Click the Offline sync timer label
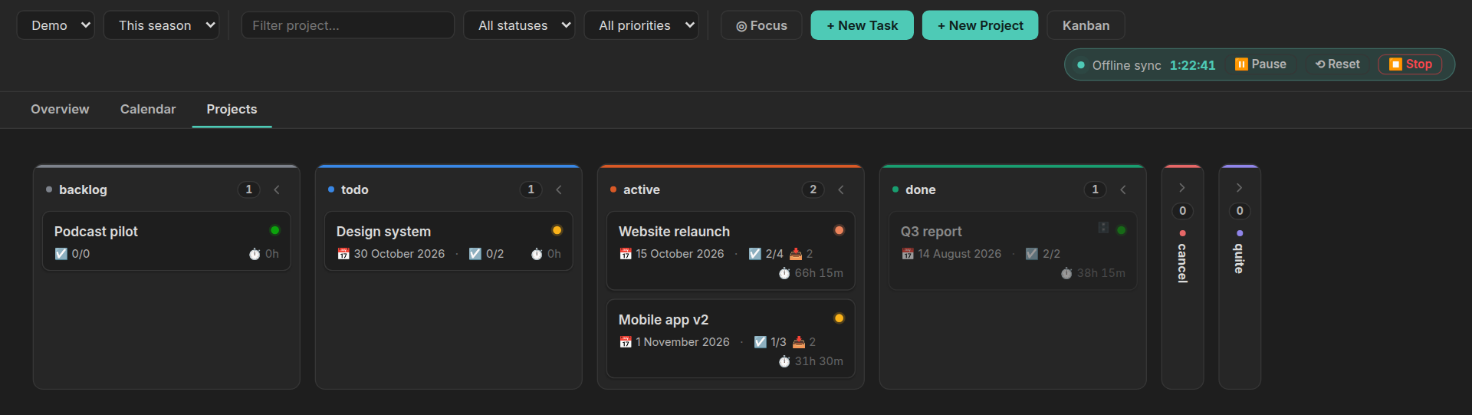Viewport: 1472px width, 415px height. click(x=1126, y=65)
